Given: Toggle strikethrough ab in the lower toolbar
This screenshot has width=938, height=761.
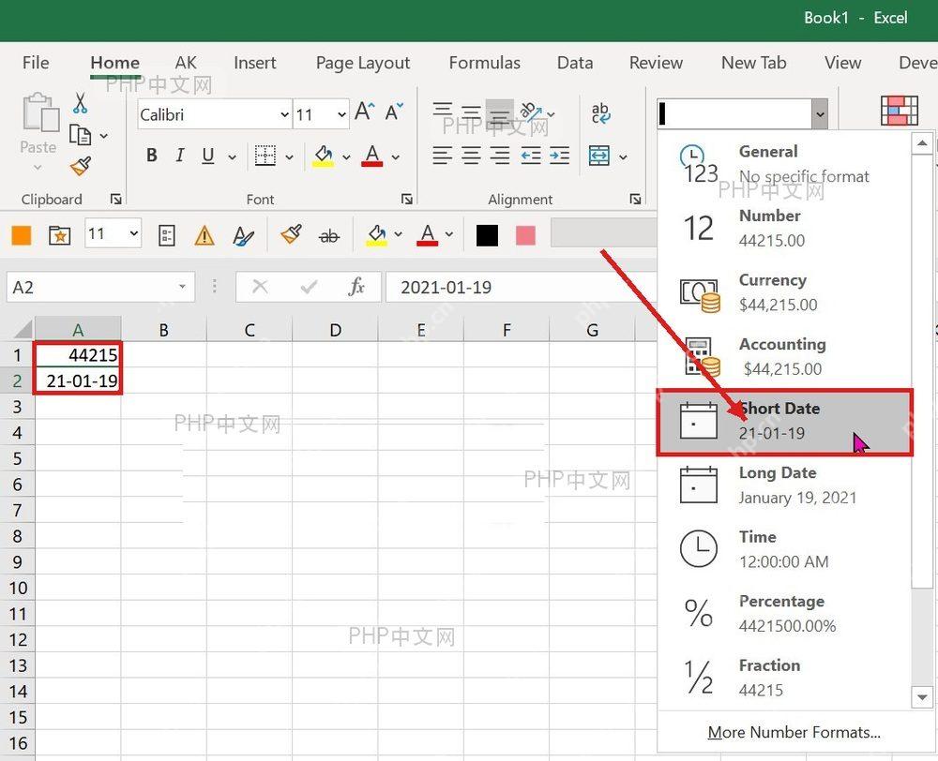Looking at the screenshot, I should pyautogui.click(x=329, y=236).
